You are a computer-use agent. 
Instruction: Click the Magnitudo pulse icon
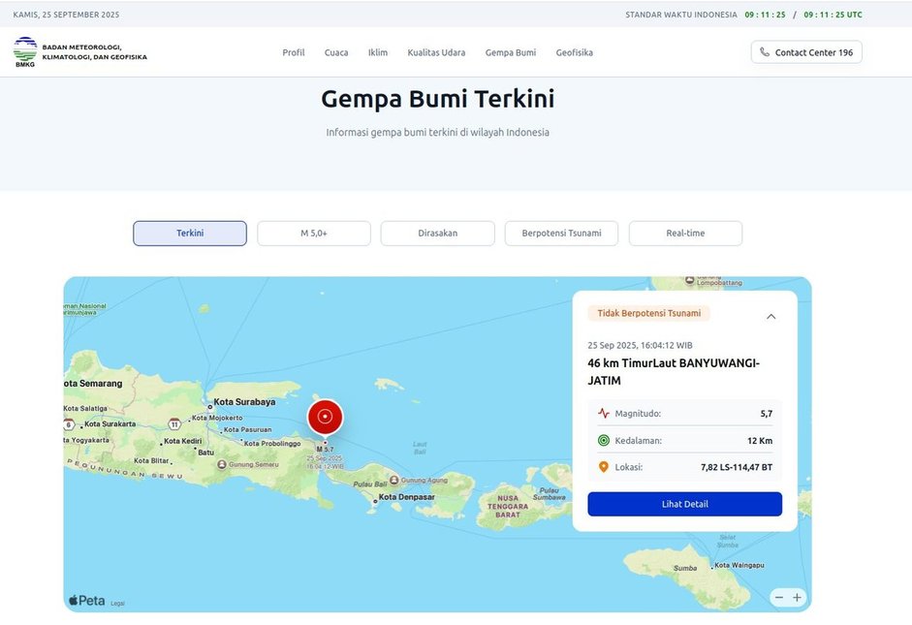coord(604,414)
